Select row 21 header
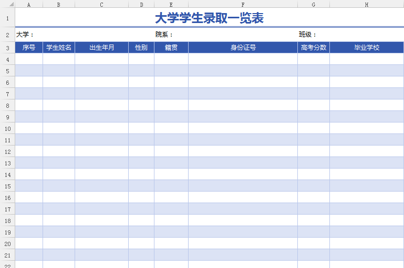Viewport: 404px width, 268px height. [x=7, y=255]
